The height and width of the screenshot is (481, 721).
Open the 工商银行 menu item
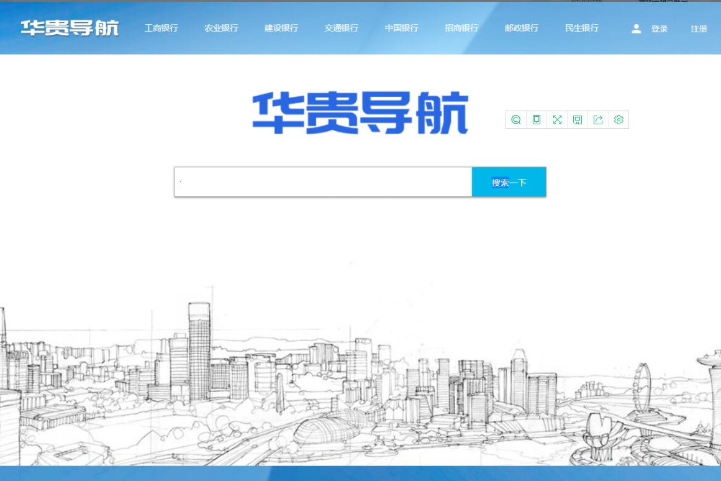click(161, 28)
